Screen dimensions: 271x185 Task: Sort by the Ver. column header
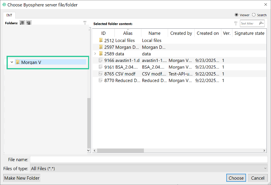[227, 33]
